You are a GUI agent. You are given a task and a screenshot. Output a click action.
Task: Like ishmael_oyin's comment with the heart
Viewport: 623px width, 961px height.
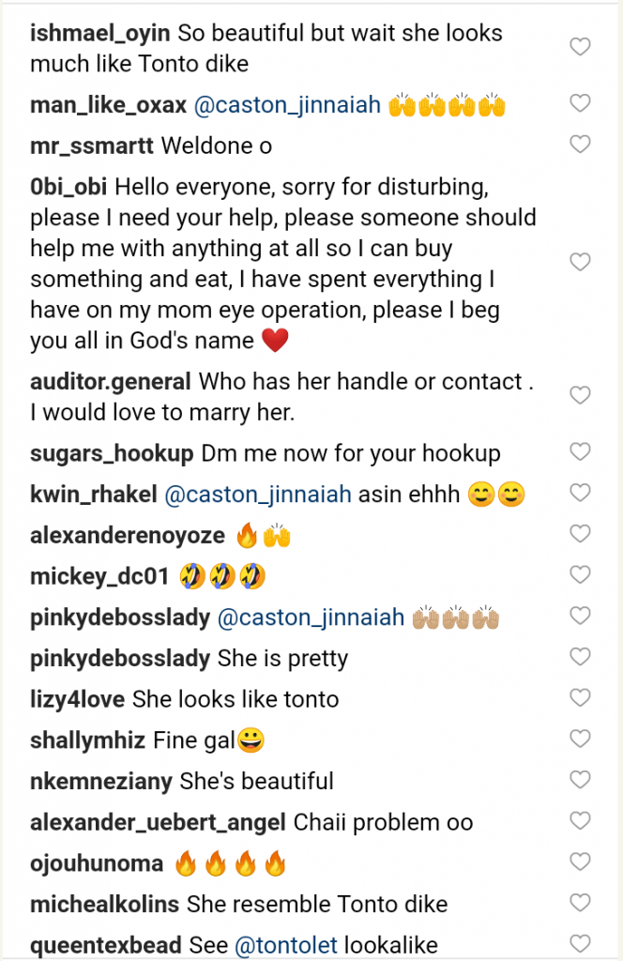click(x=581, y=47)
